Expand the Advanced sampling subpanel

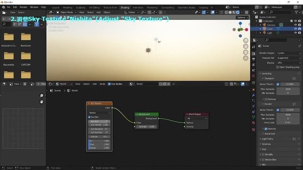click(269, 134)
